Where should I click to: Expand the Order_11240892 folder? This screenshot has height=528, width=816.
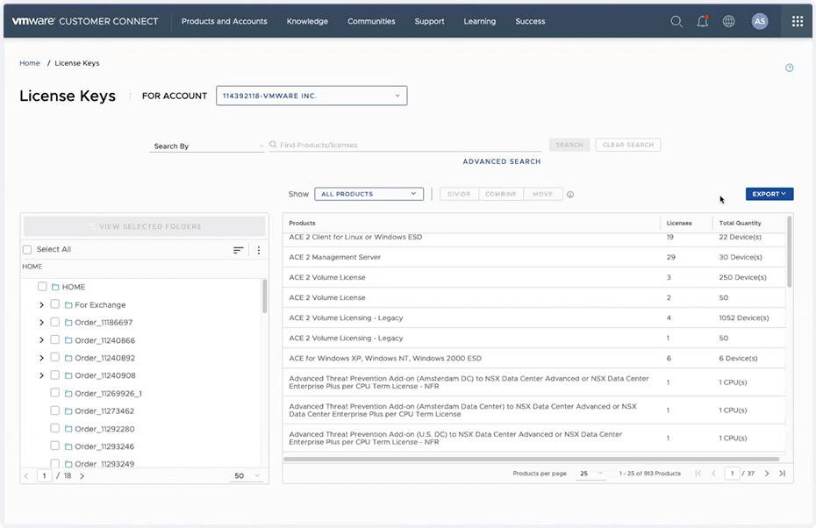point(41,358)
